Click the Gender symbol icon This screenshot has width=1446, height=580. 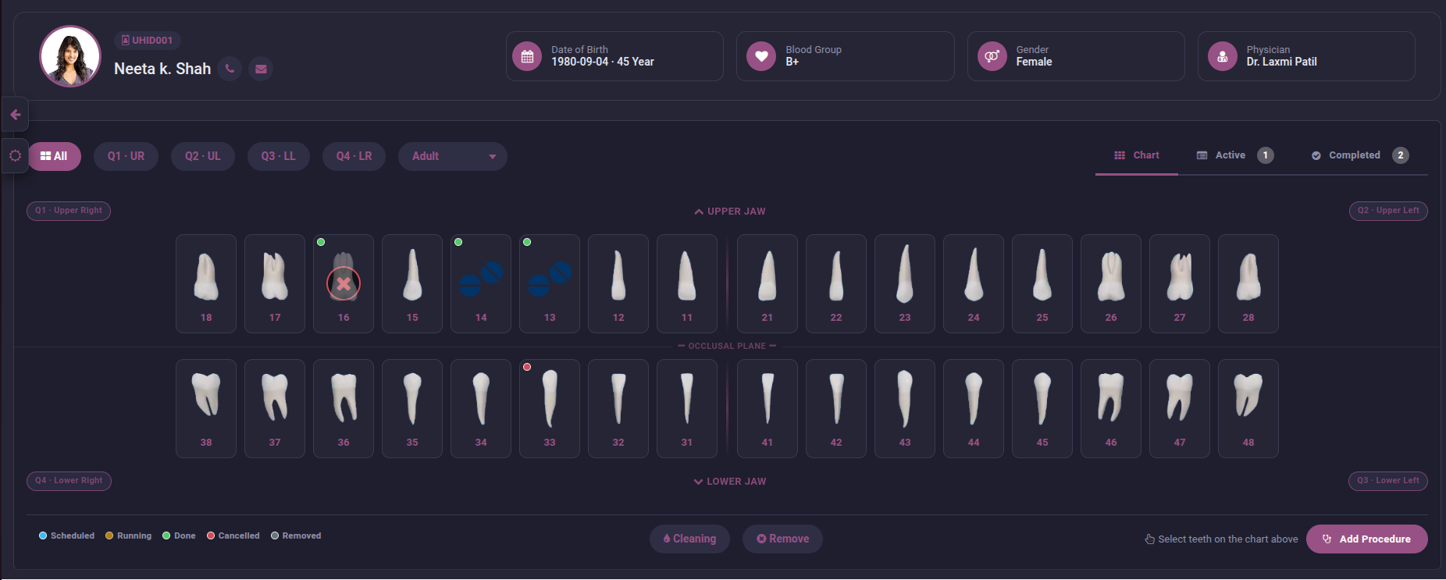coord(992,56)
